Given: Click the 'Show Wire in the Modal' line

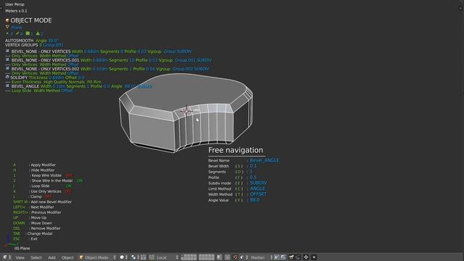Looking at the screenshot, I should pyautogui.click(x=48, y=181).
